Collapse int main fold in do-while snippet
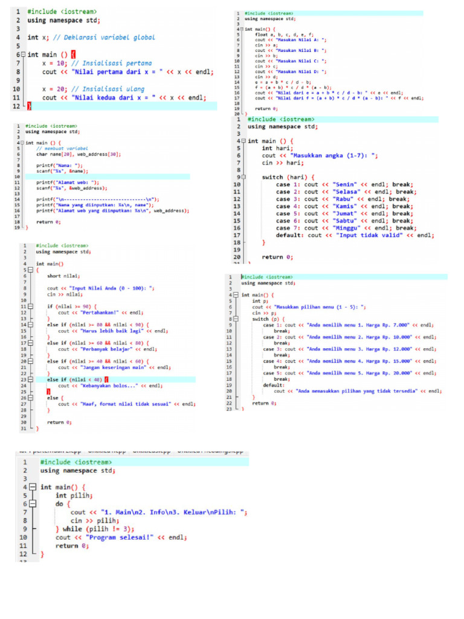Image resolution: width=464 pixels, height=619 pixels. [34, 487]
